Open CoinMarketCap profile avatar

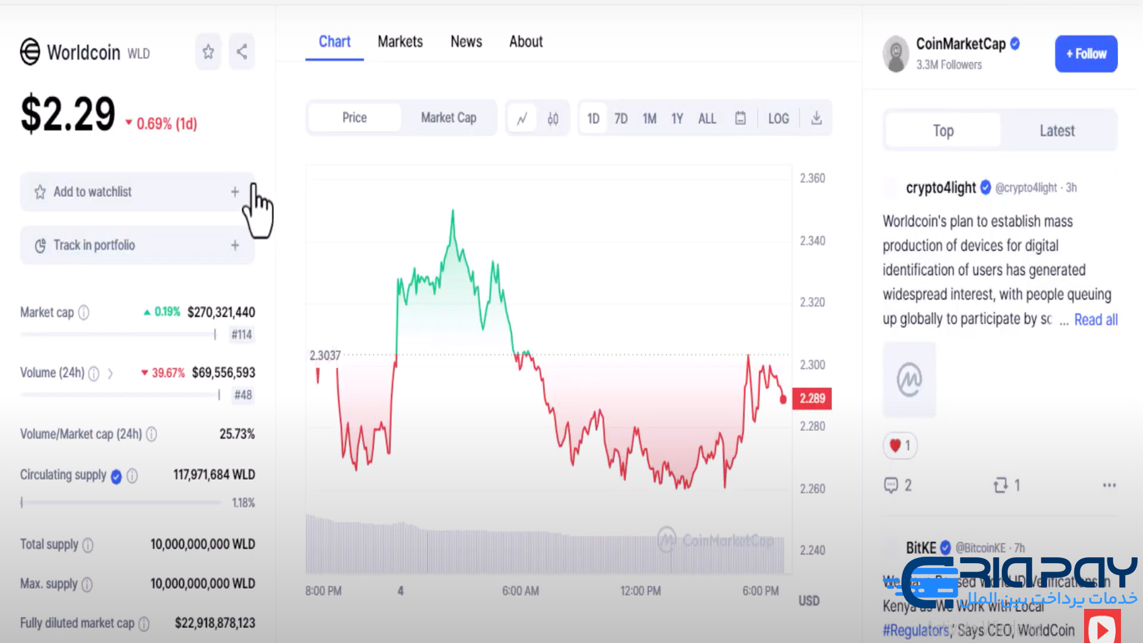pos(896,54)
